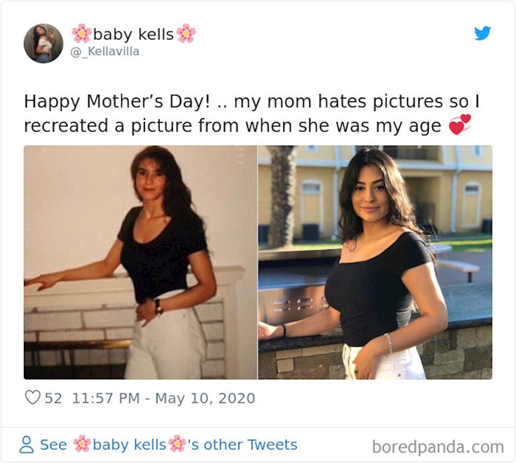Click the "baby kells" name in the footer
The height and width of the screenshot is (463, 516).
click(129, 444)
